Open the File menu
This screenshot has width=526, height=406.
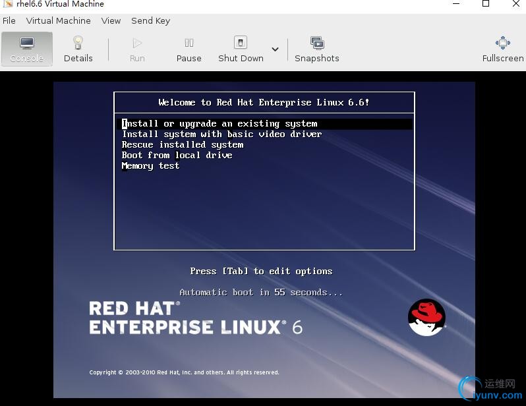pos(9,21)
